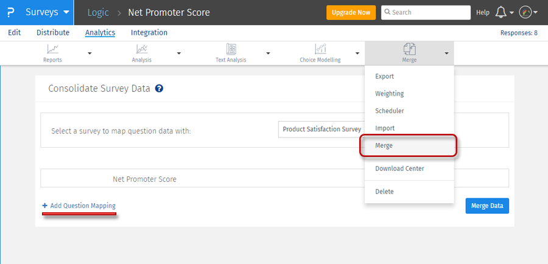
Task: Click the Merge toolbar icon
Action: pos(409,50)
